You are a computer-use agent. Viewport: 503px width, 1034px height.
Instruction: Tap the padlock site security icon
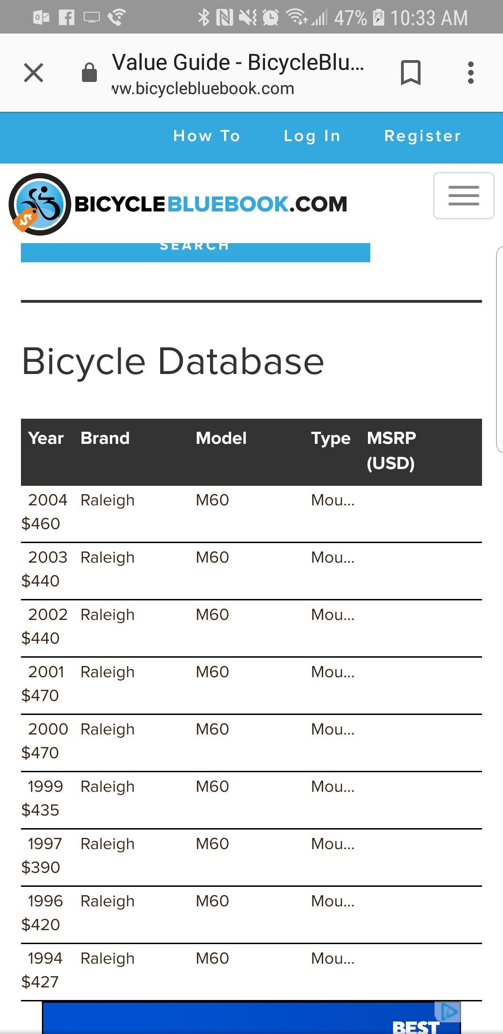click(x=89, y=73)
